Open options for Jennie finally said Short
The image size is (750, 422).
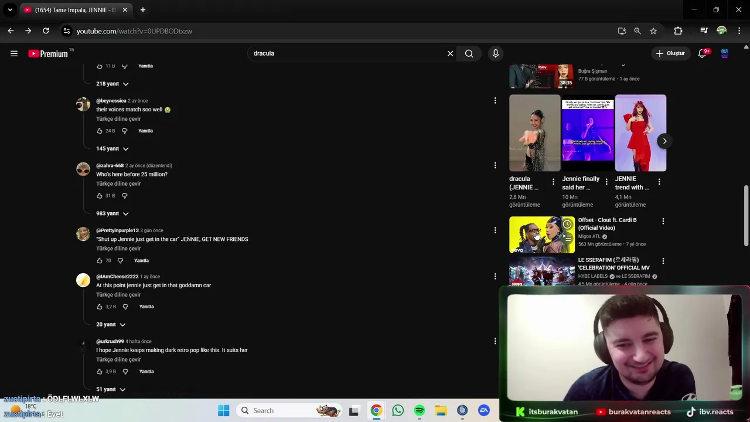click(x=606, y=182)
